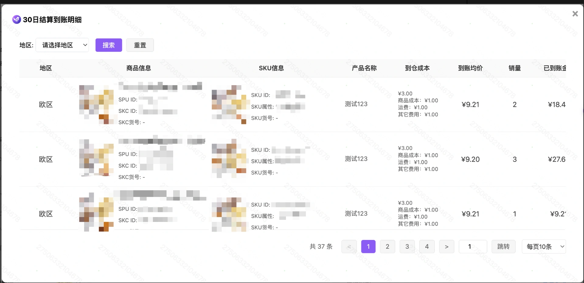Click the sales value 2
The height and width of the screenshot is (283, 584).
515,104
